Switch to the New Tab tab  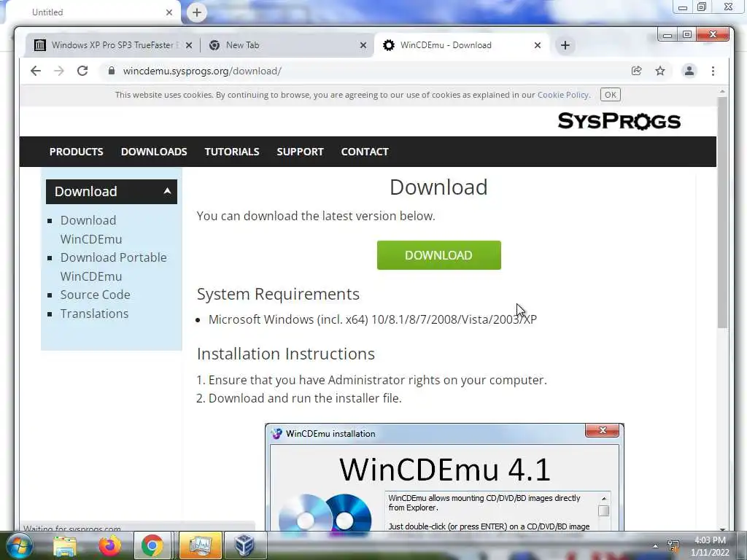pos(287,45)
